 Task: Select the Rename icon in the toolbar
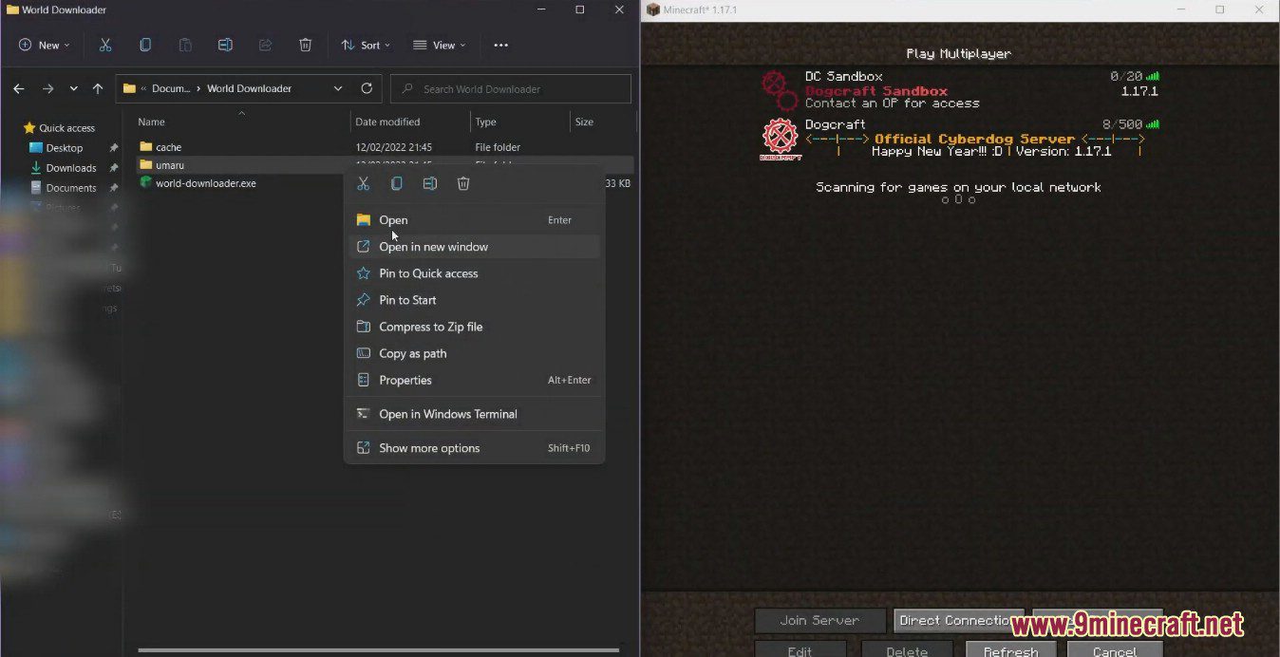[x=225, y=45]
